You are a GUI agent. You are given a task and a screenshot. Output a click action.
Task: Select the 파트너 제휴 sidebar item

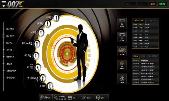10,57
